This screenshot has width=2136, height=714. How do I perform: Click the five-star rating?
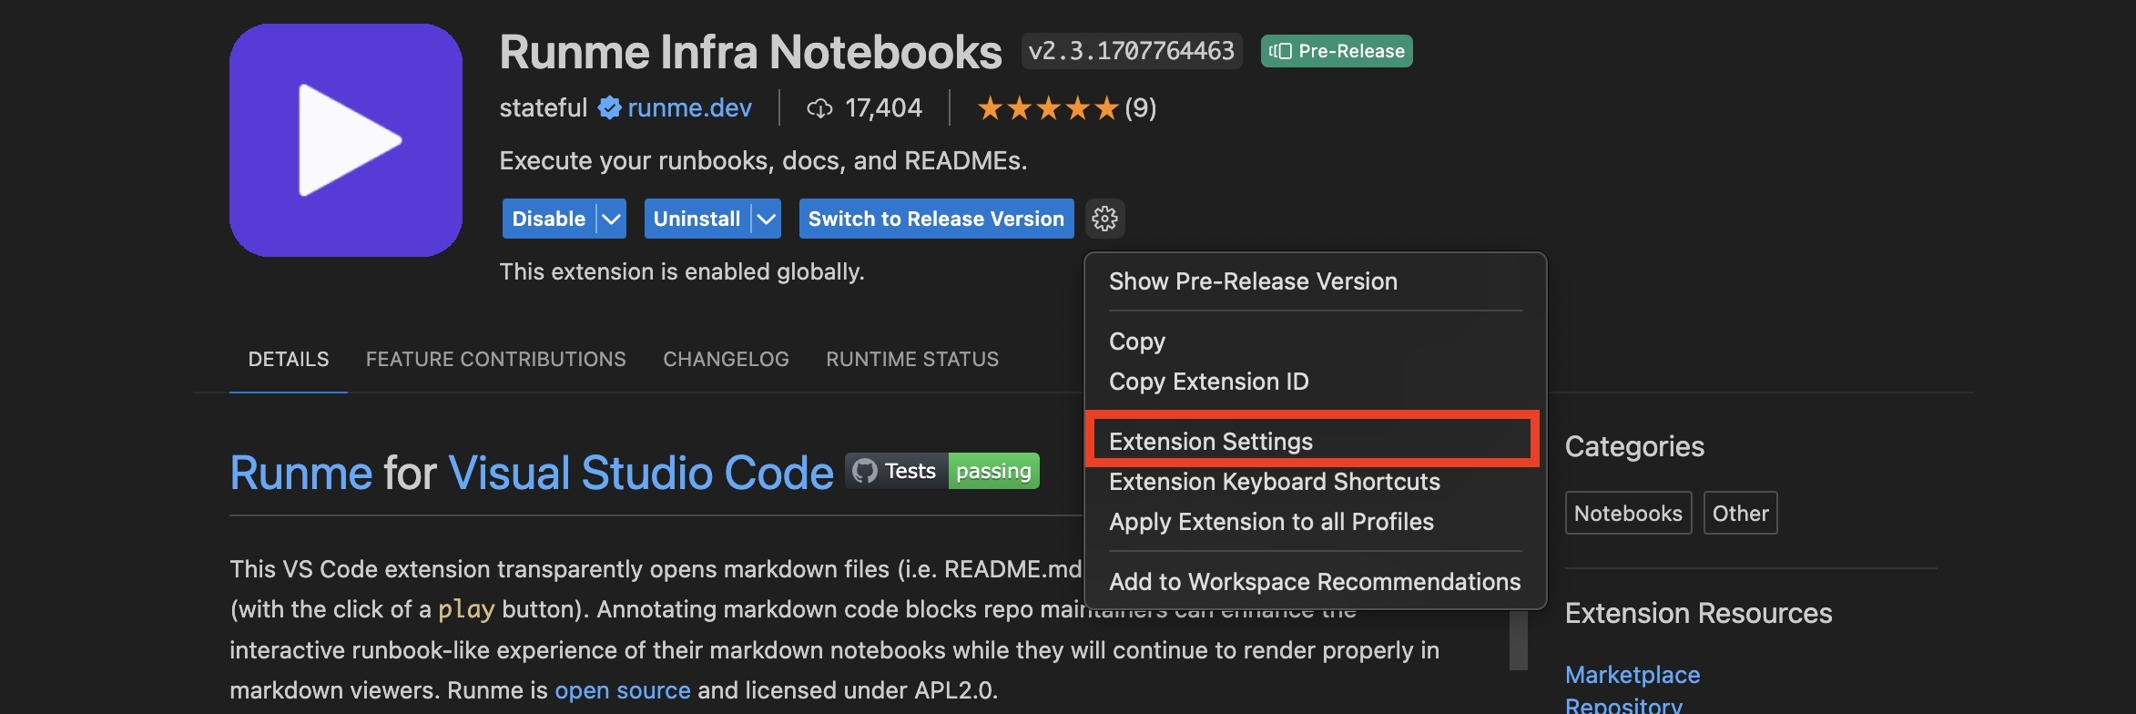point(1048,108)
